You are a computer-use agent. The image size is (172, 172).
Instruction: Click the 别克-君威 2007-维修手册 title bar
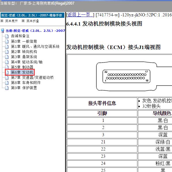point(32,15)
